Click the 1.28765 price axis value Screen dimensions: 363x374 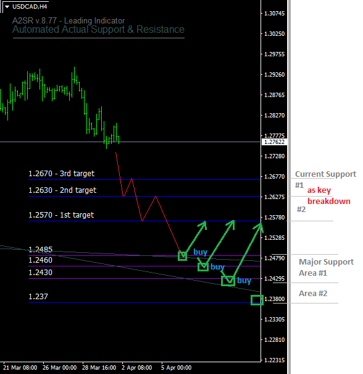[x=274, y=95]
